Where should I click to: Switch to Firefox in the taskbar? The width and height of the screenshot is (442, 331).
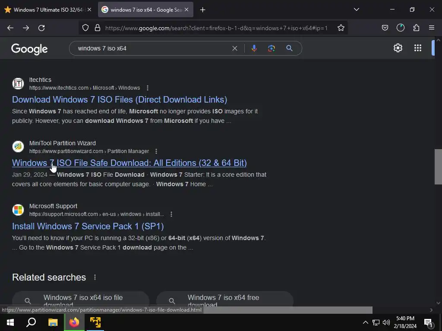point(74,322)
